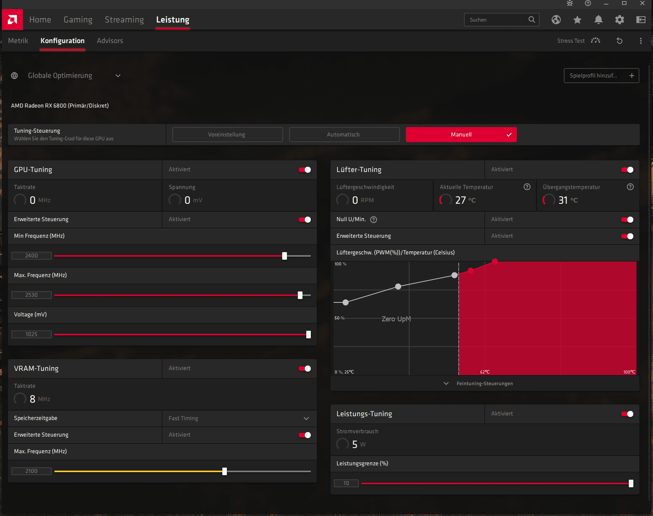The image size is (653, 516).
Task: Click the Leistungsgrenze 10 value field
Action: coord(346,483)
